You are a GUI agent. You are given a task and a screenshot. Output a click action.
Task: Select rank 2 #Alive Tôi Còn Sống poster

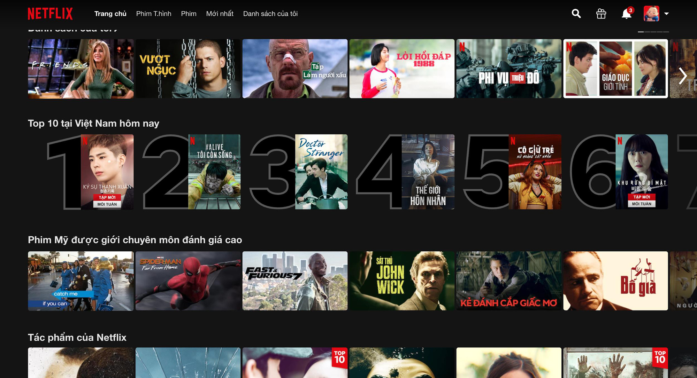point(214,172)
